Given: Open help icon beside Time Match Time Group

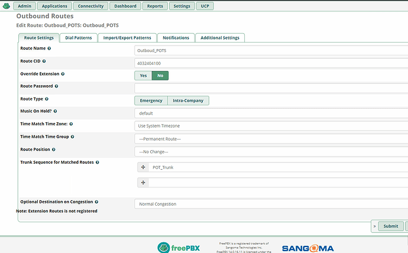Looking at the screenshot, I should tap(72, 137).
